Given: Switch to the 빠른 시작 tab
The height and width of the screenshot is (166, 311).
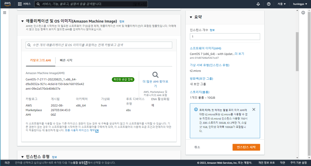Looking at the screenshot, I should (66, 60).
